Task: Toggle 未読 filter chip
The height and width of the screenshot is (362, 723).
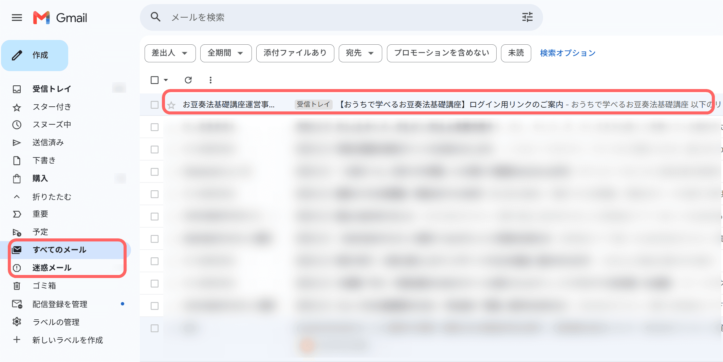Action: [516, 53]
